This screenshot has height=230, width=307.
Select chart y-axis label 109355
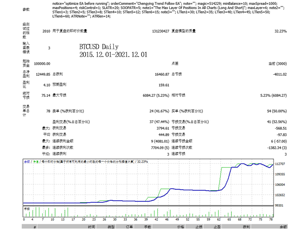pos(280,174)
